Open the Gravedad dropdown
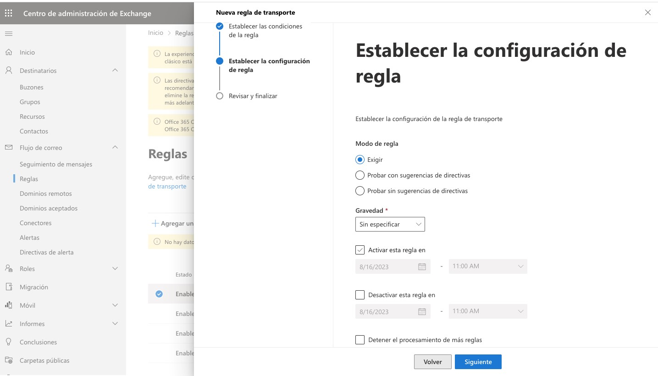The image size is (658, 376). point(390,224)
